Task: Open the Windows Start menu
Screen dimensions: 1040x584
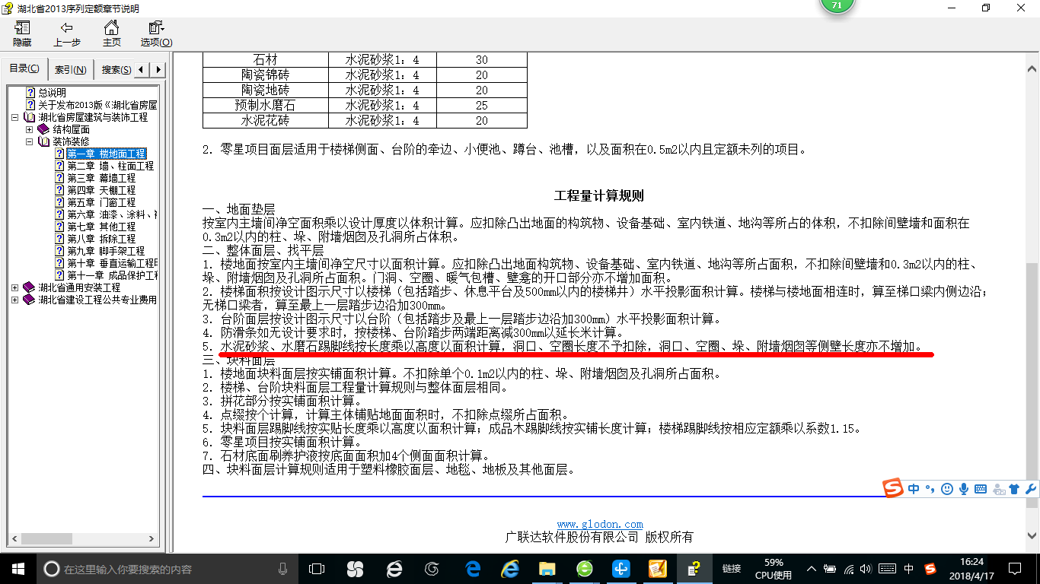Action: tap(18, 568)
